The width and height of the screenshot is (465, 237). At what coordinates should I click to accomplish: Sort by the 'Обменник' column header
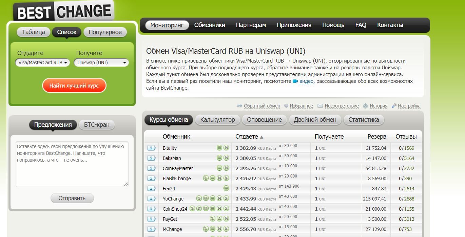(176, 137)
